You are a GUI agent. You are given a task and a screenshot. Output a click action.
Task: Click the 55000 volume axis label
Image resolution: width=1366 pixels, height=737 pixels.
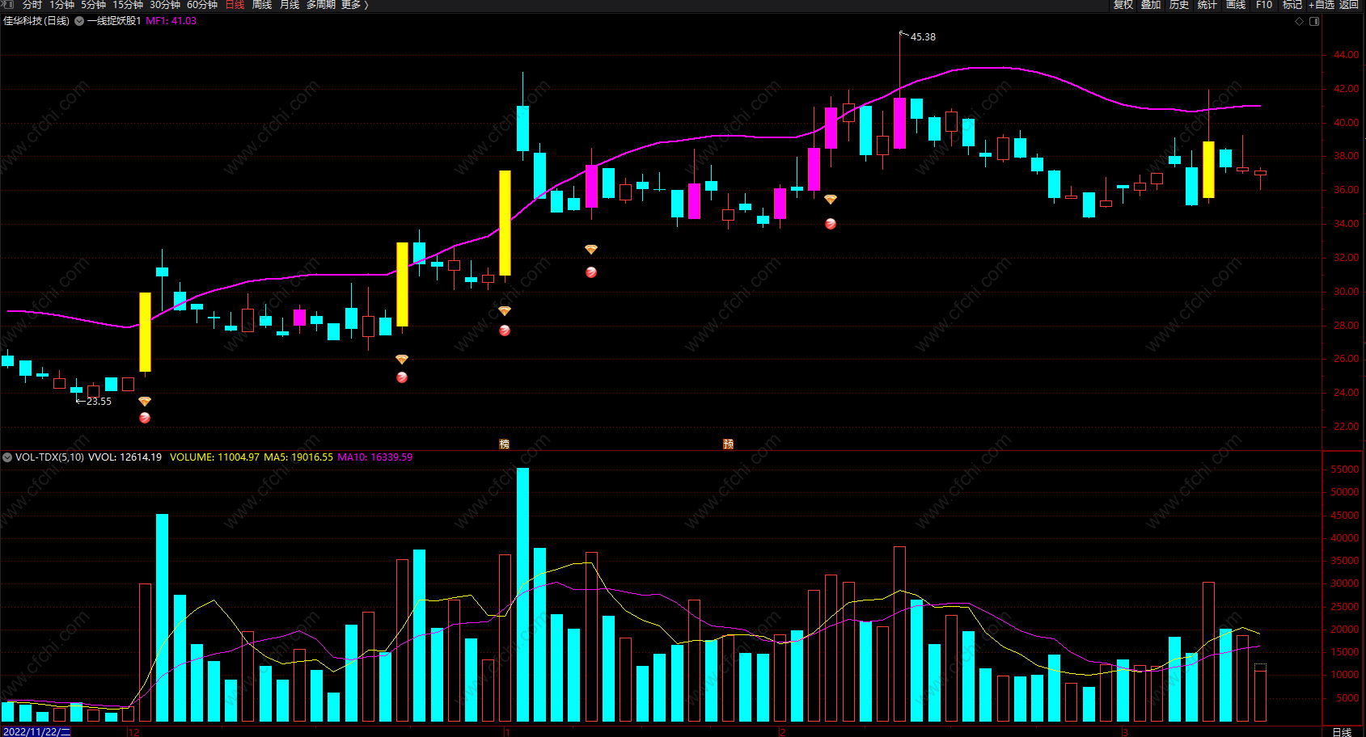pos(1345,470)
